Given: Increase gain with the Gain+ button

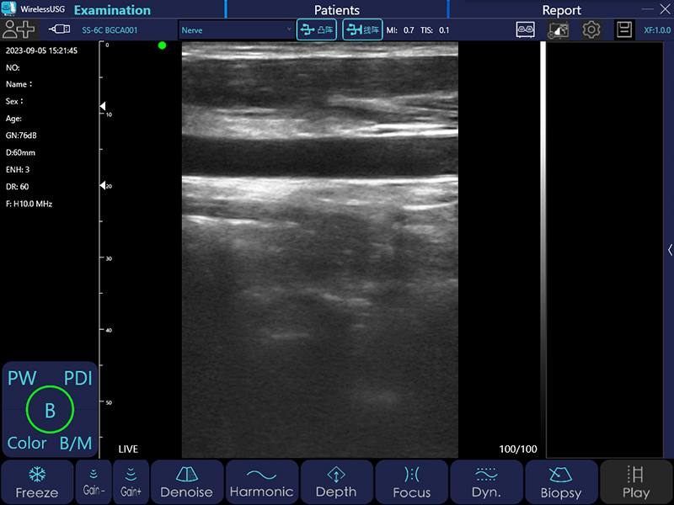Looking at the screenshot, I should click(x=131, y=482).
